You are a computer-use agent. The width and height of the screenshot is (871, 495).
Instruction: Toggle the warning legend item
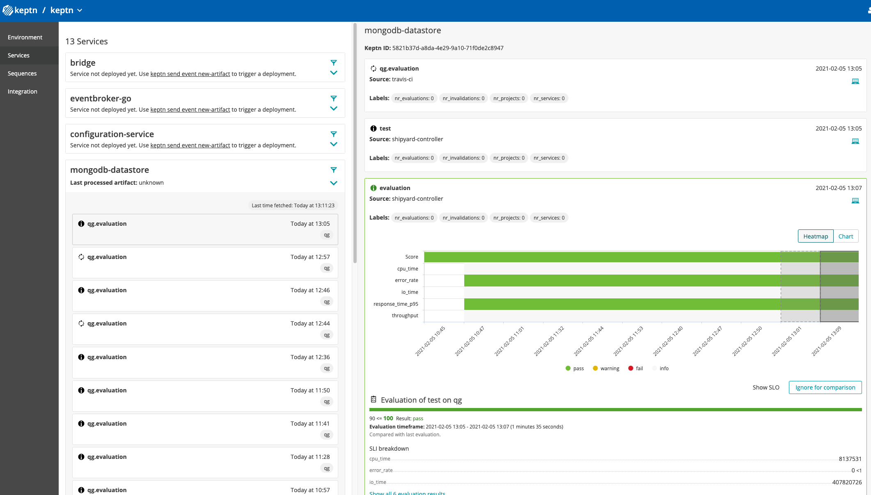[606, 369]
